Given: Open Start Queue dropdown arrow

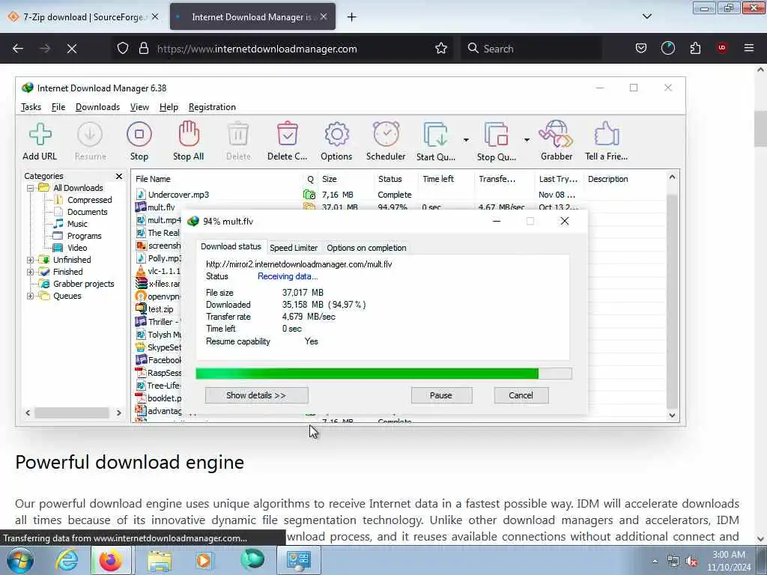Looking at the screenshot, I should point(466,140).
